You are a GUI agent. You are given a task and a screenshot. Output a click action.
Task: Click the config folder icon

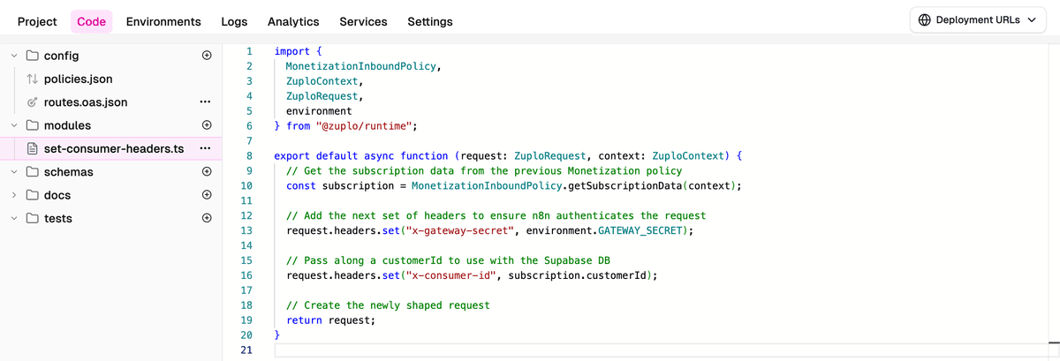[x=32, y=56]
